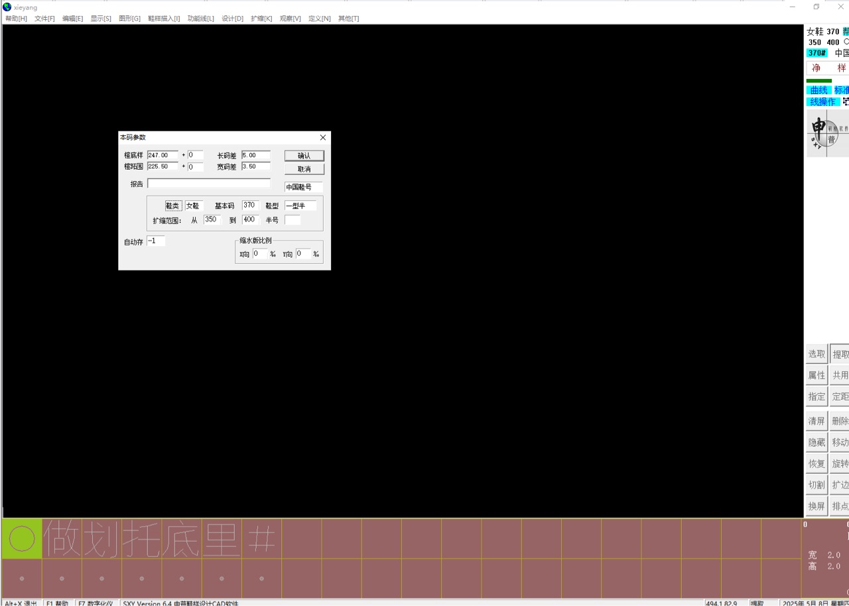Click the 净 样 mode box
The width and height of the screenshot is (849, 606).
click(x=828, y=68)
